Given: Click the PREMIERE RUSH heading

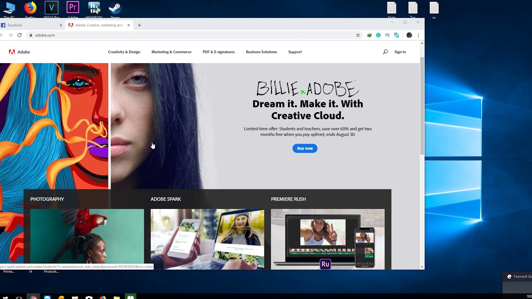Looking at the screenshot, I should pyautogui.click(x=288, y=199).
